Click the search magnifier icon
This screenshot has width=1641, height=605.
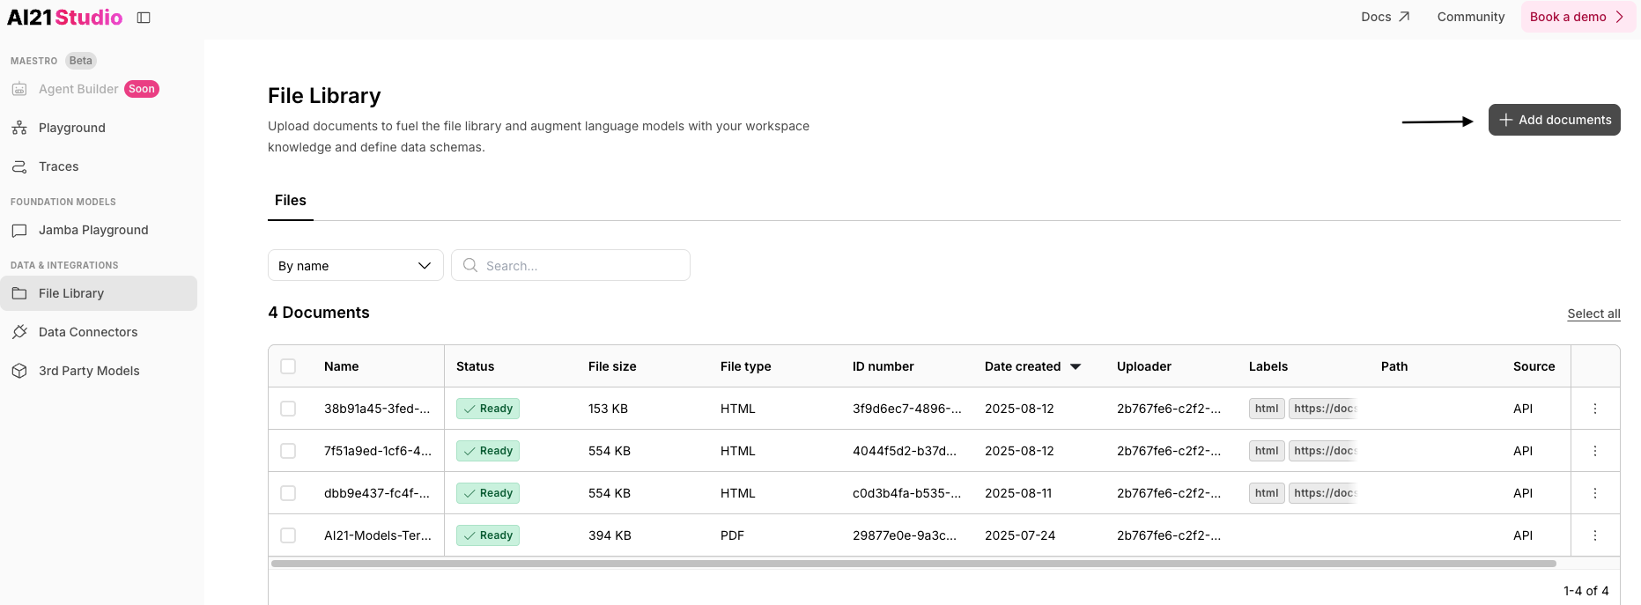click(470, 265)
